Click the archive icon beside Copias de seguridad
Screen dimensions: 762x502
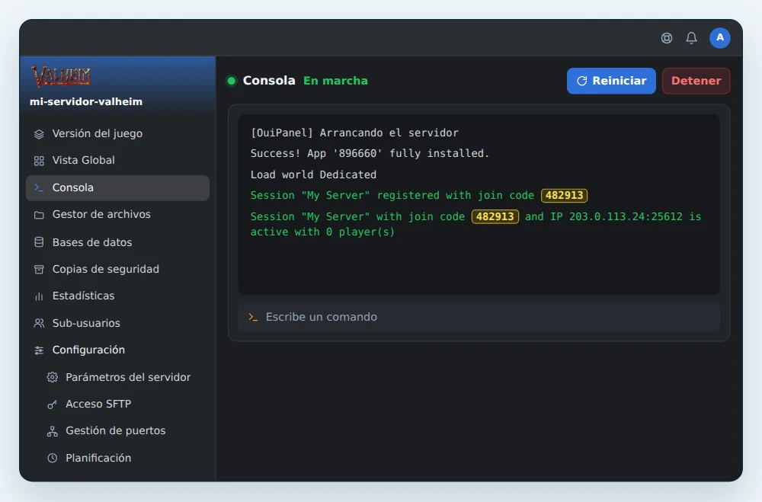coord(39,269)
